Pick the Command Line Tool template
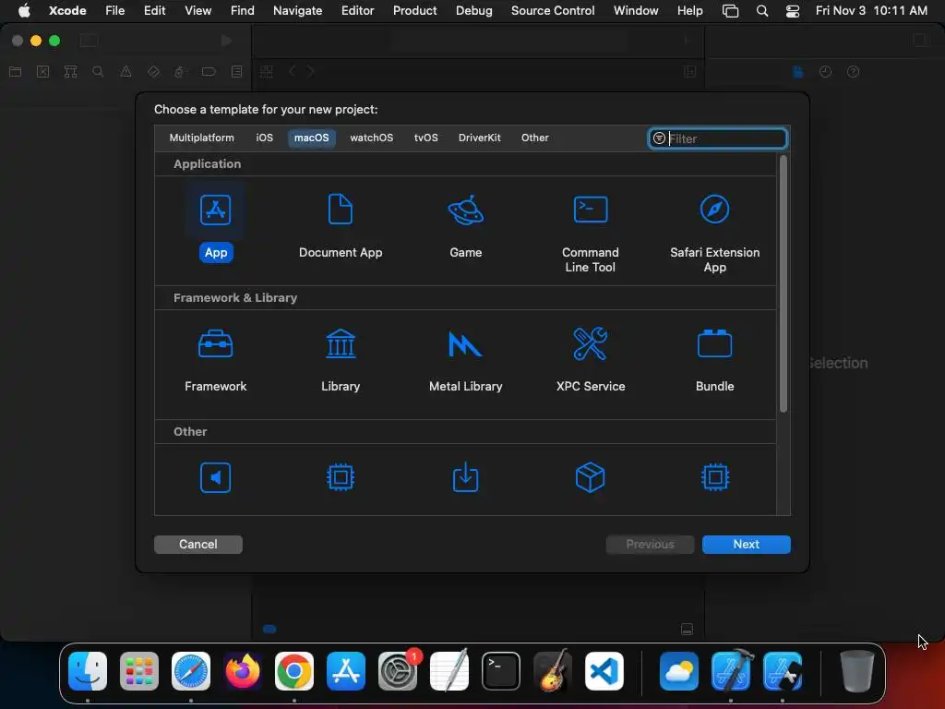 point(590,234)
